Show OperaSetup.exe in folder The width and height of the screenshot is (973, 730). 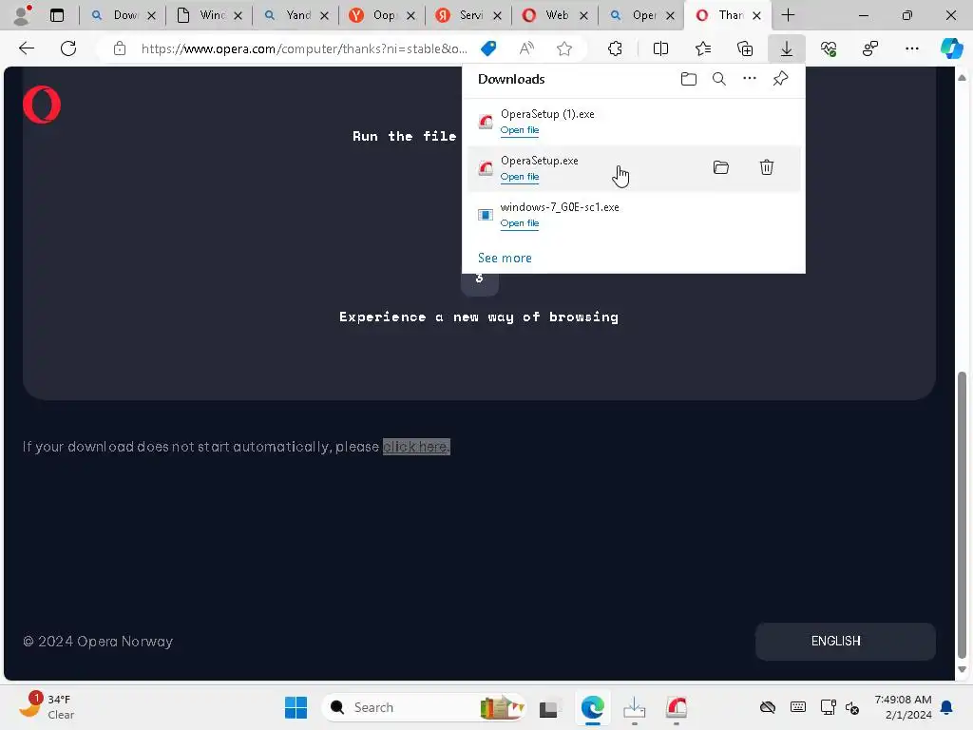coord(720,167)
